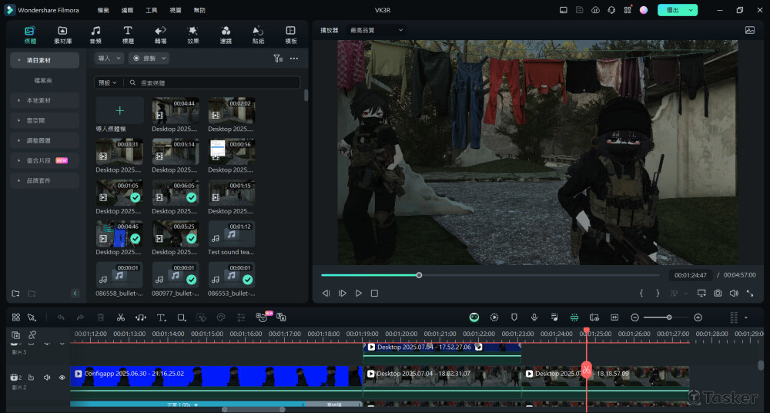Click the crop tool icon in timeline toolbar
Viewport: 770px width, 413px height.
[181, 317]
